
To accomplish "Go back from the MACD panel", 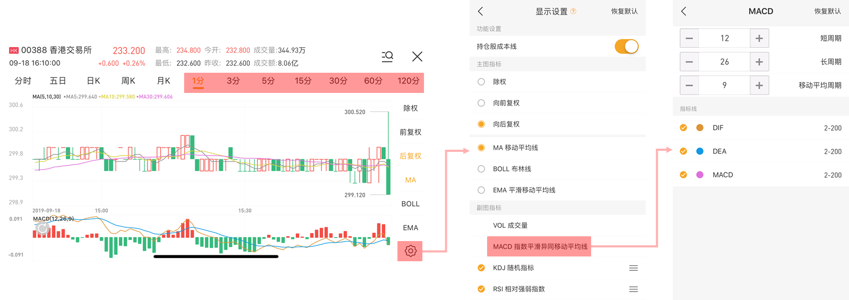I will click(683, 11).
